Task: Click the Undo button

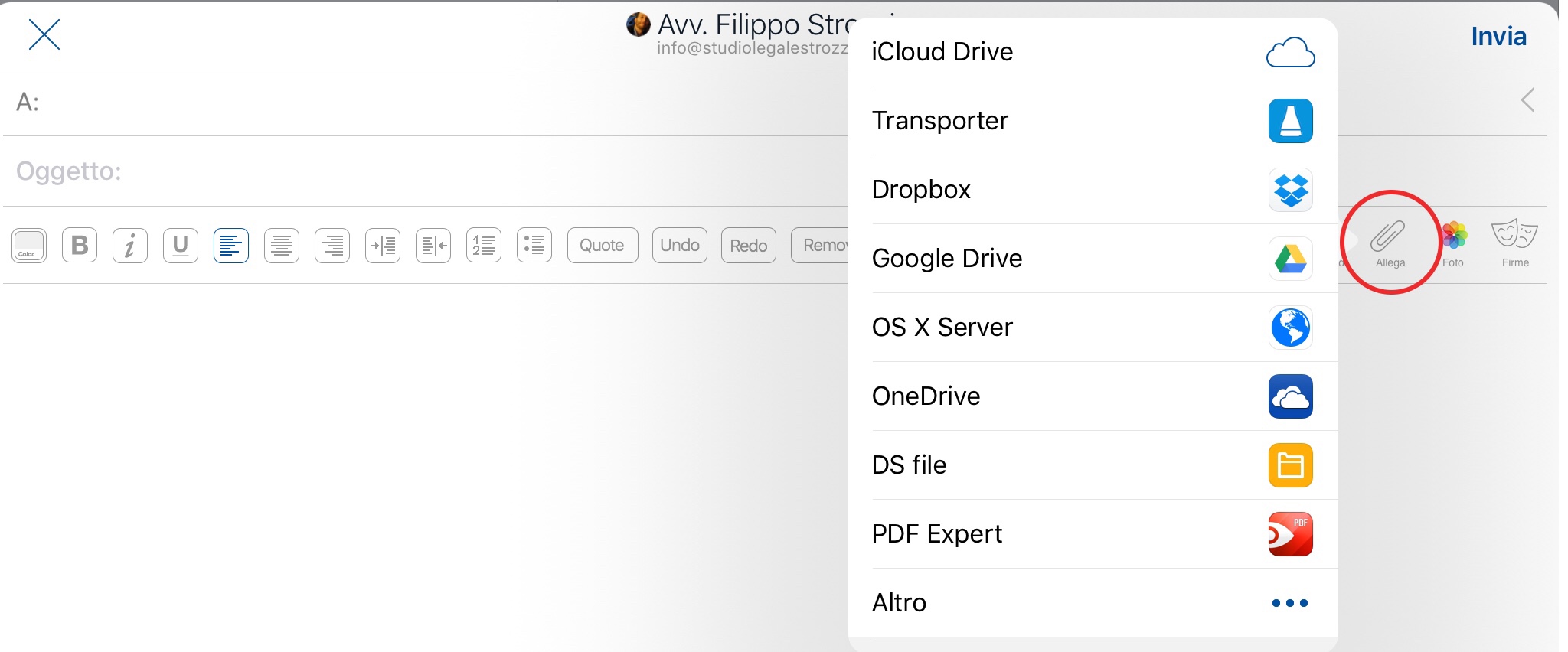Action: [x=680, y=246]
